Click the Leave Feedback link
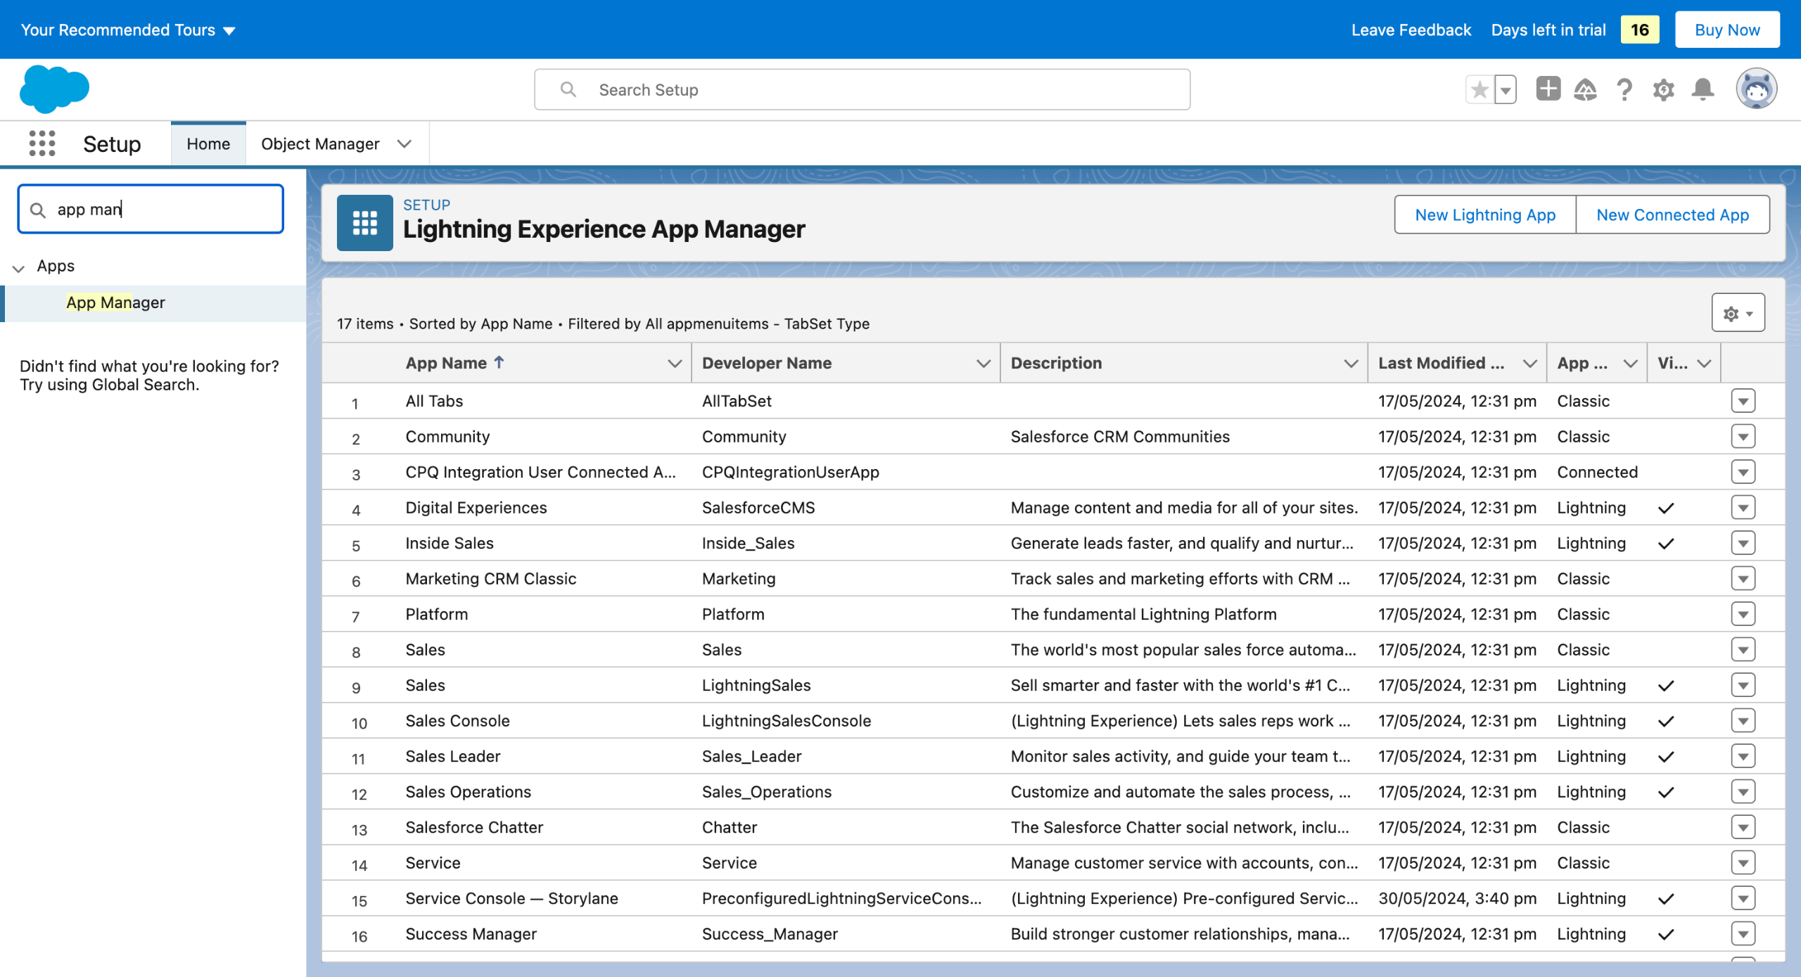Viewport: 1801px width, 977px height. point(1411,30)
